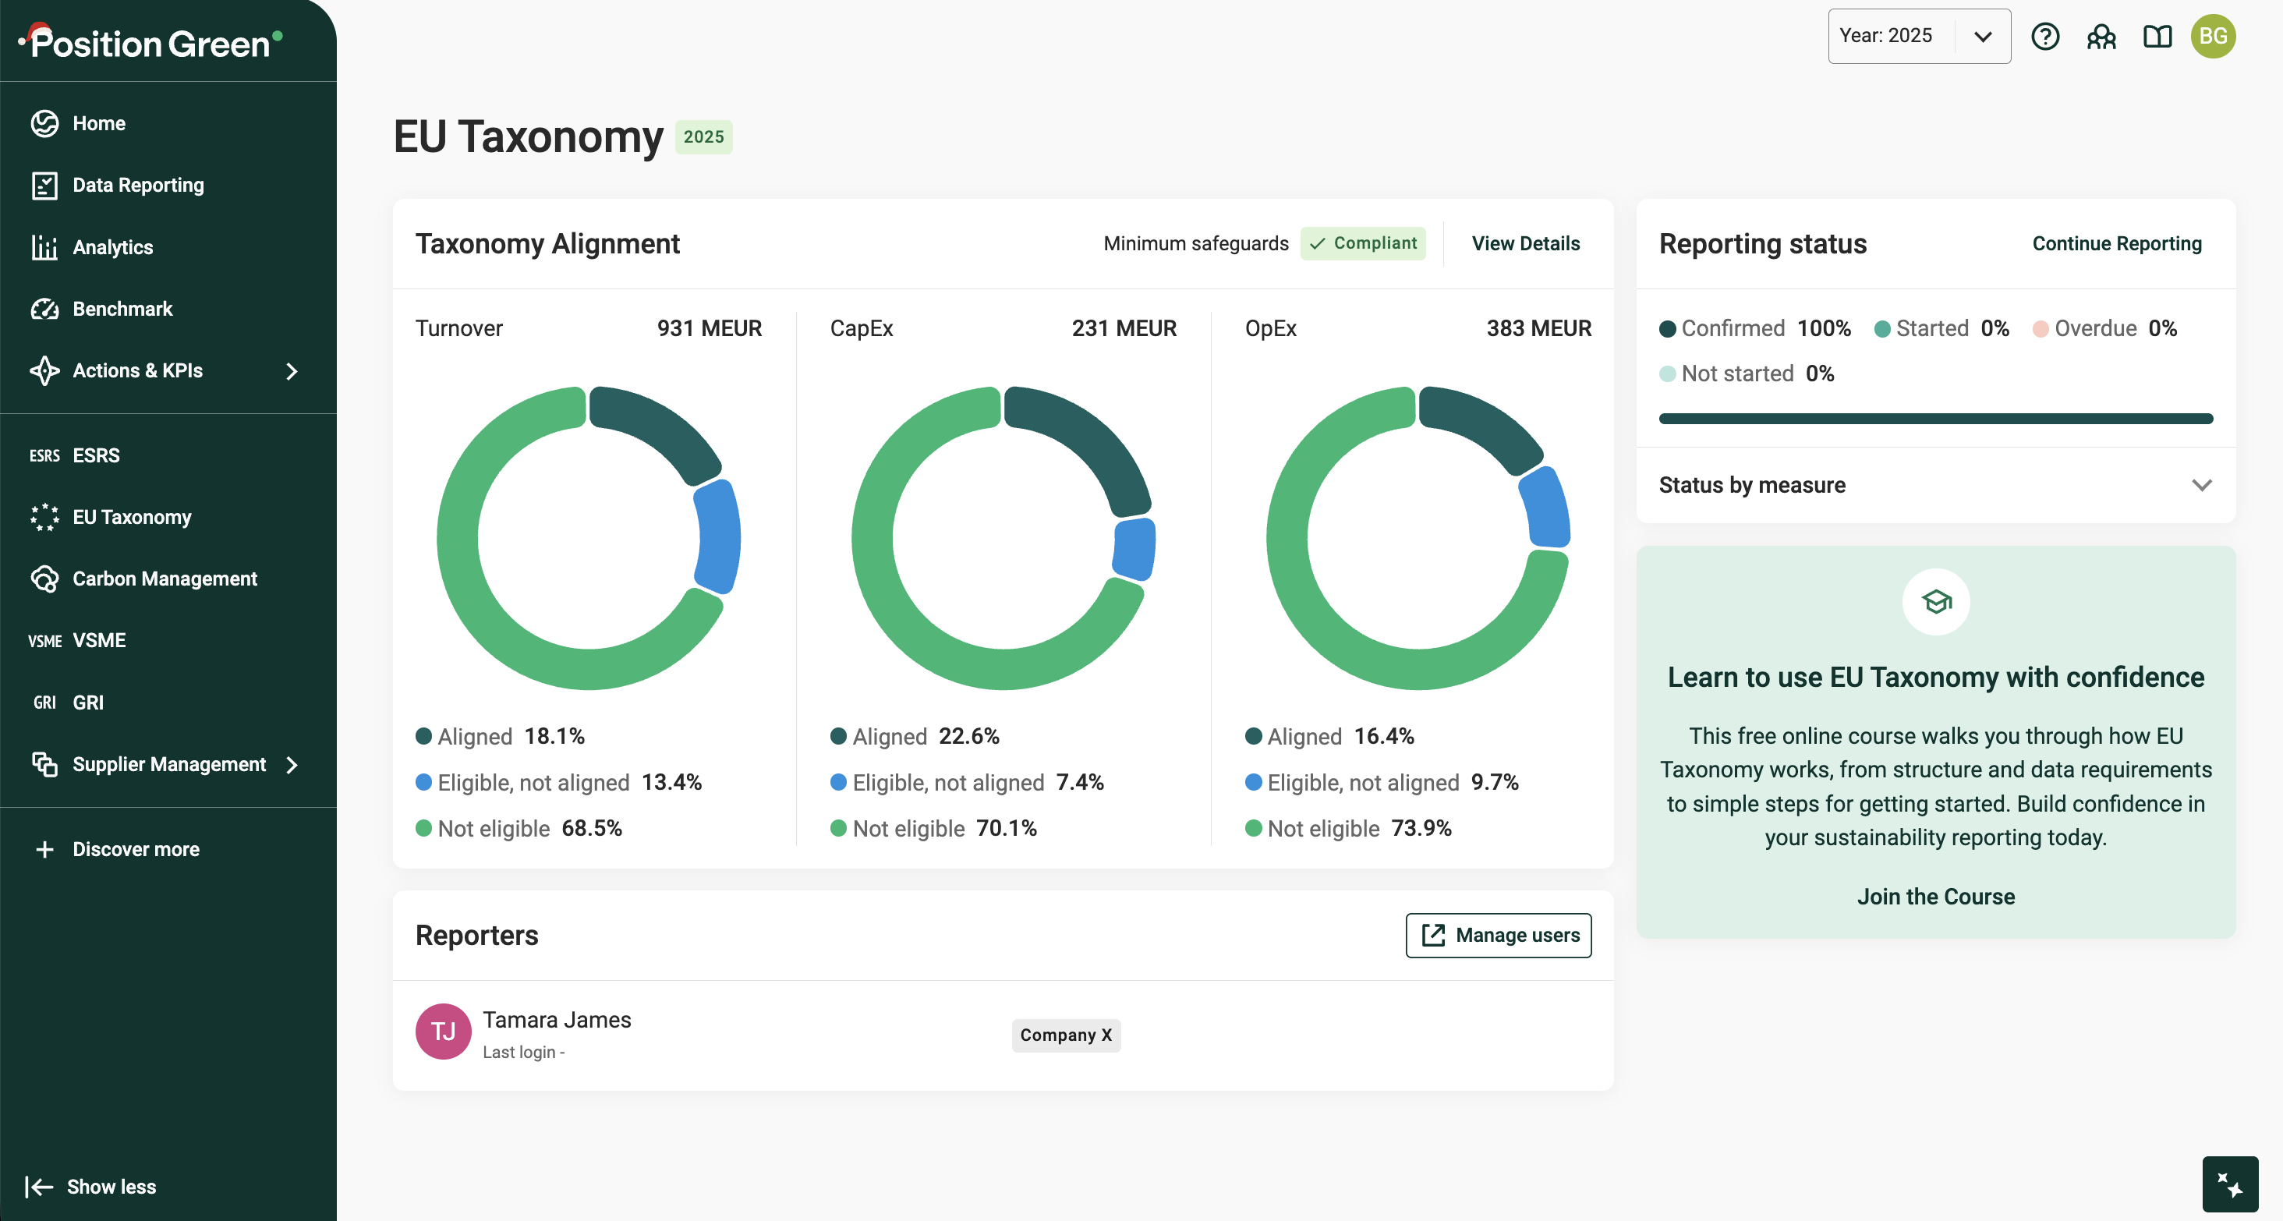Click the View Details link
This screenshot has width=2283, height=1221.
(1525, 244)
